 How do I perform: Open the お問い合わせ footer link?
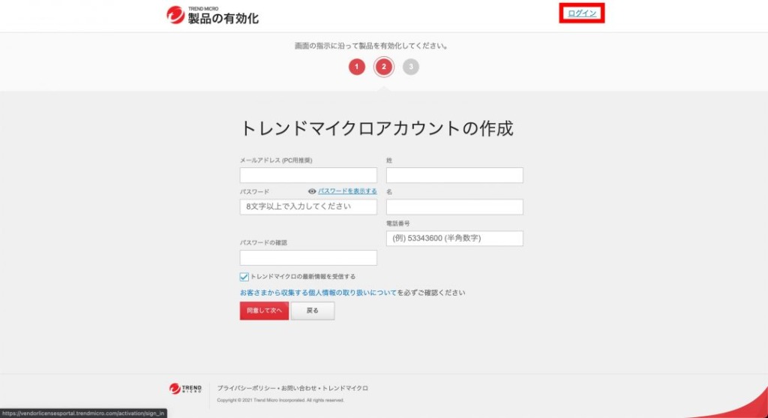[x=298, y=388]
